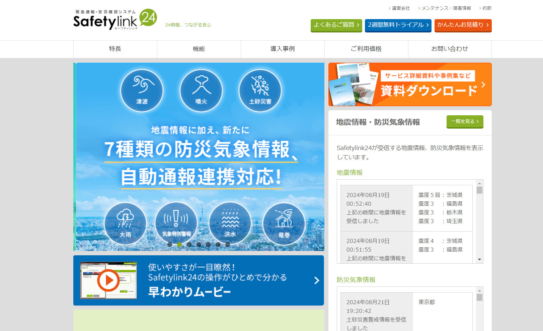The image size is (543, 331).
Task: Start the 2週間無料トライアル button
Action: (x=398, y=25)
